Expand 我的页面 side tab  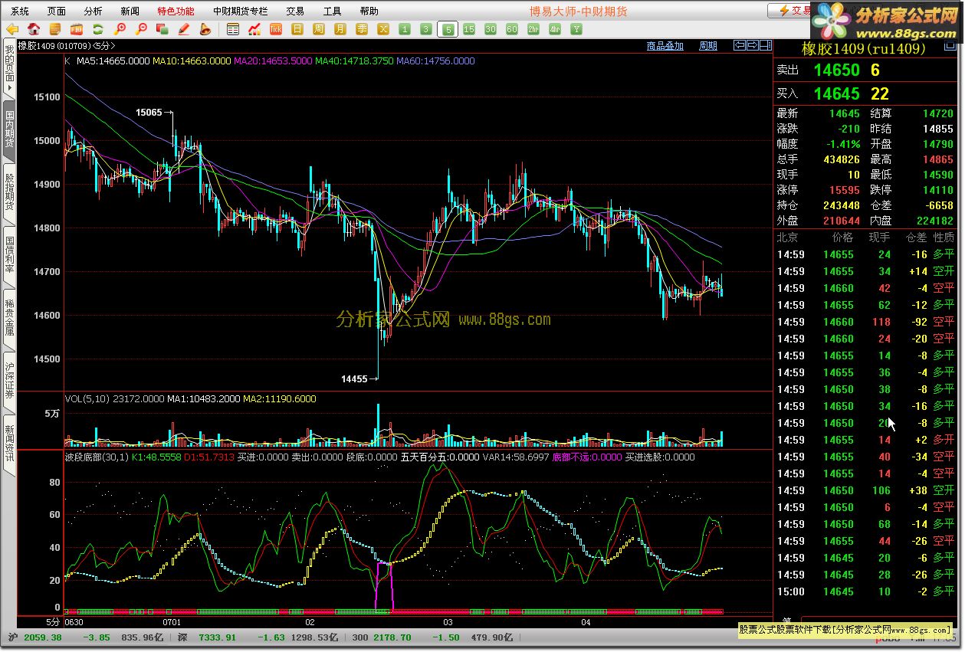[x=9, y=69]
